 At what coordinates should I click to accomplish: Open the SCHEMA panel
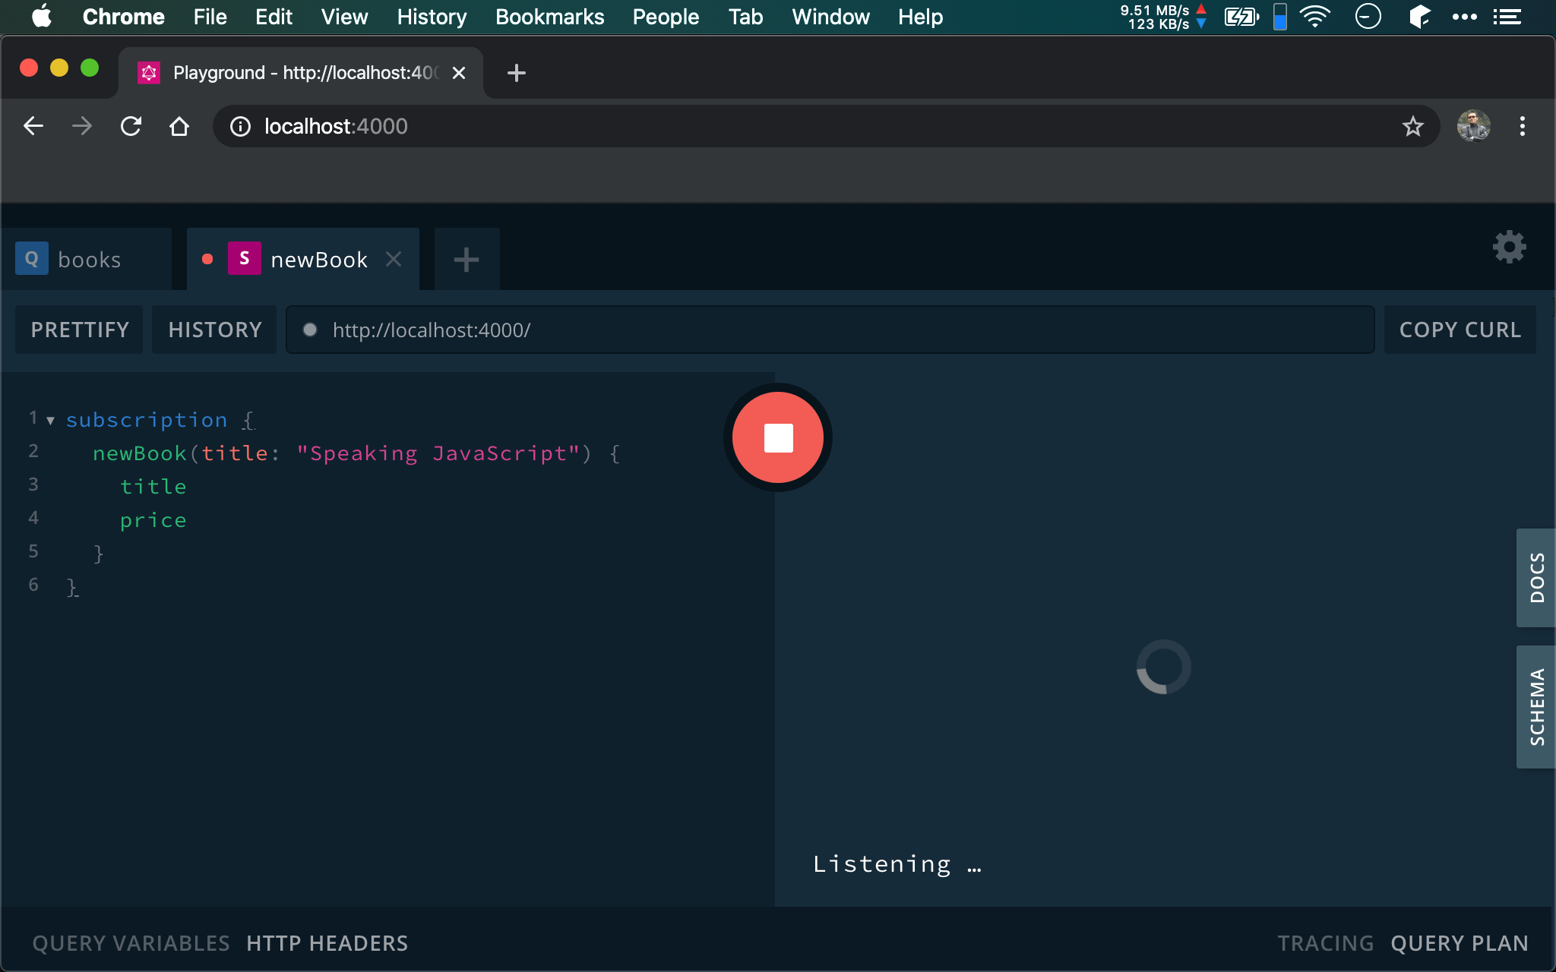[1534, 707]
